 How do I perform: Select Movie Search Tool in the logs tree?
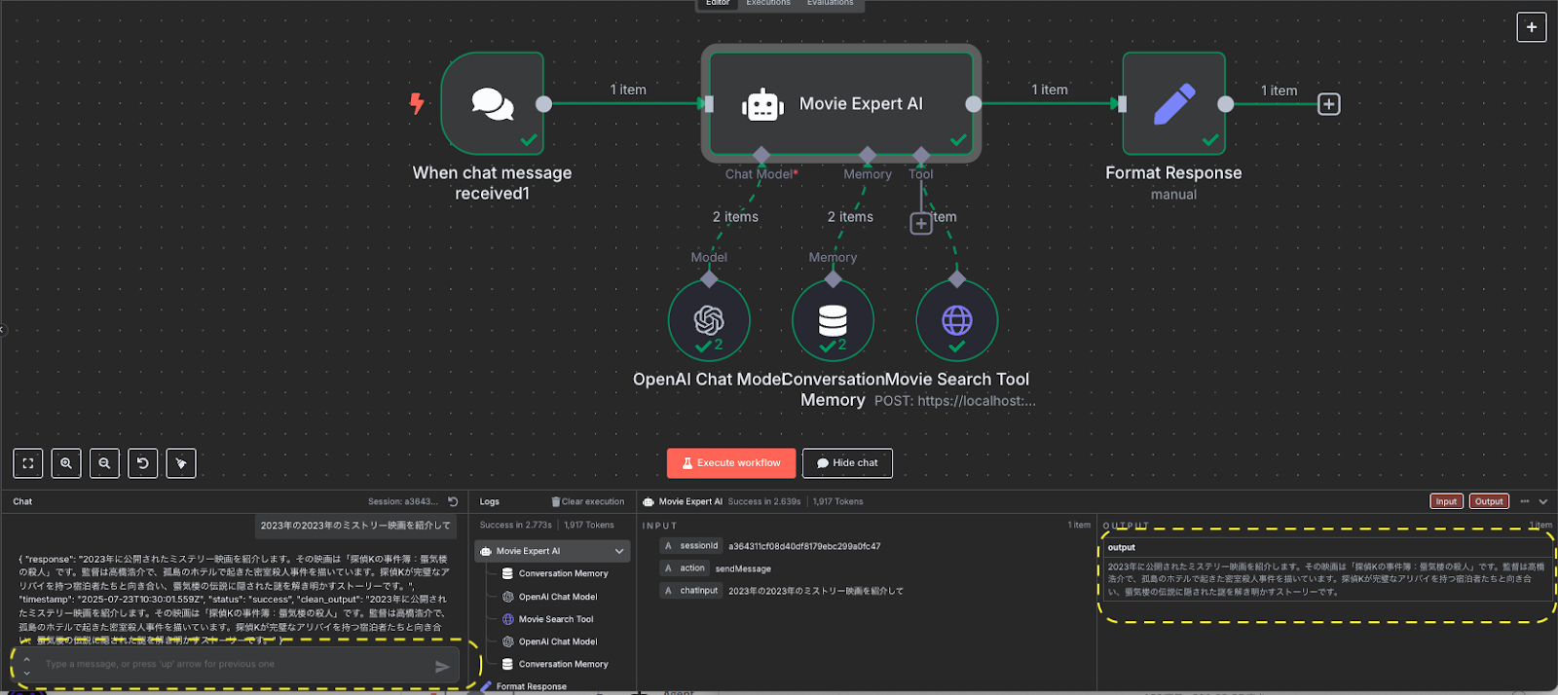pos(555,619)
